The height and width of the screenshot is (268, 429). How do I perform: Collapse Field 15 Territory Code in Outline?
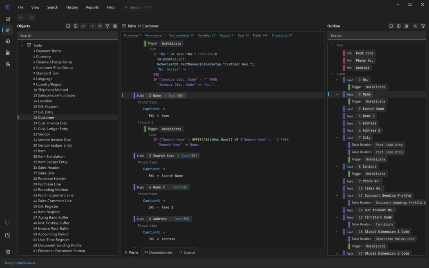(337, 217)
